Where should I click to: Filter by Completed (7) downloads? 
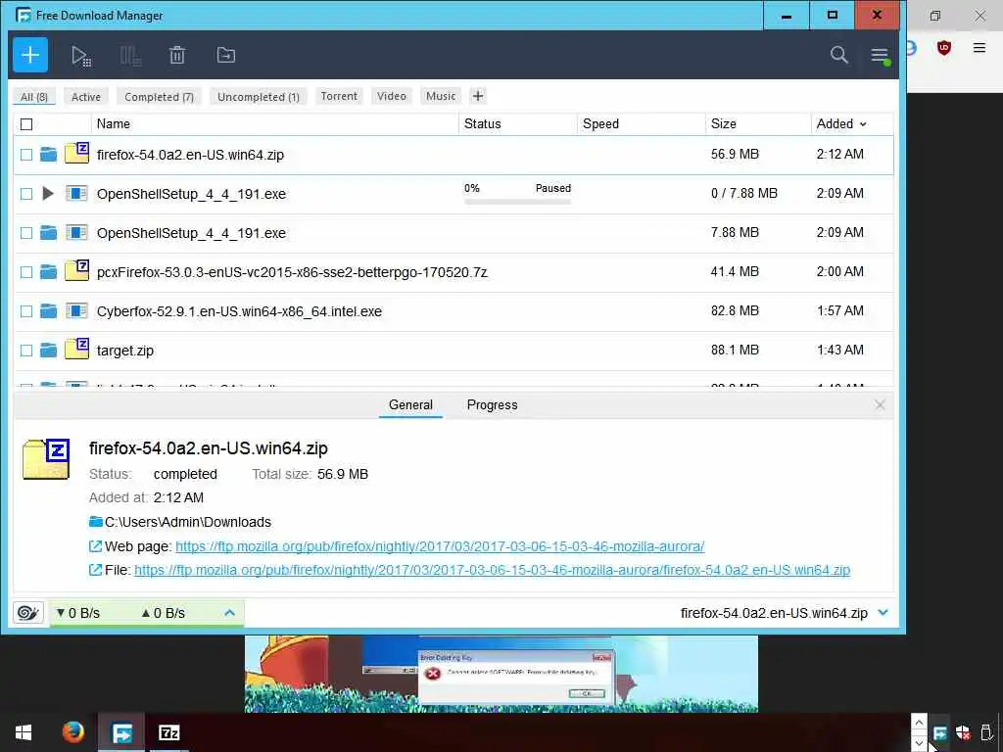click(159, 97)
